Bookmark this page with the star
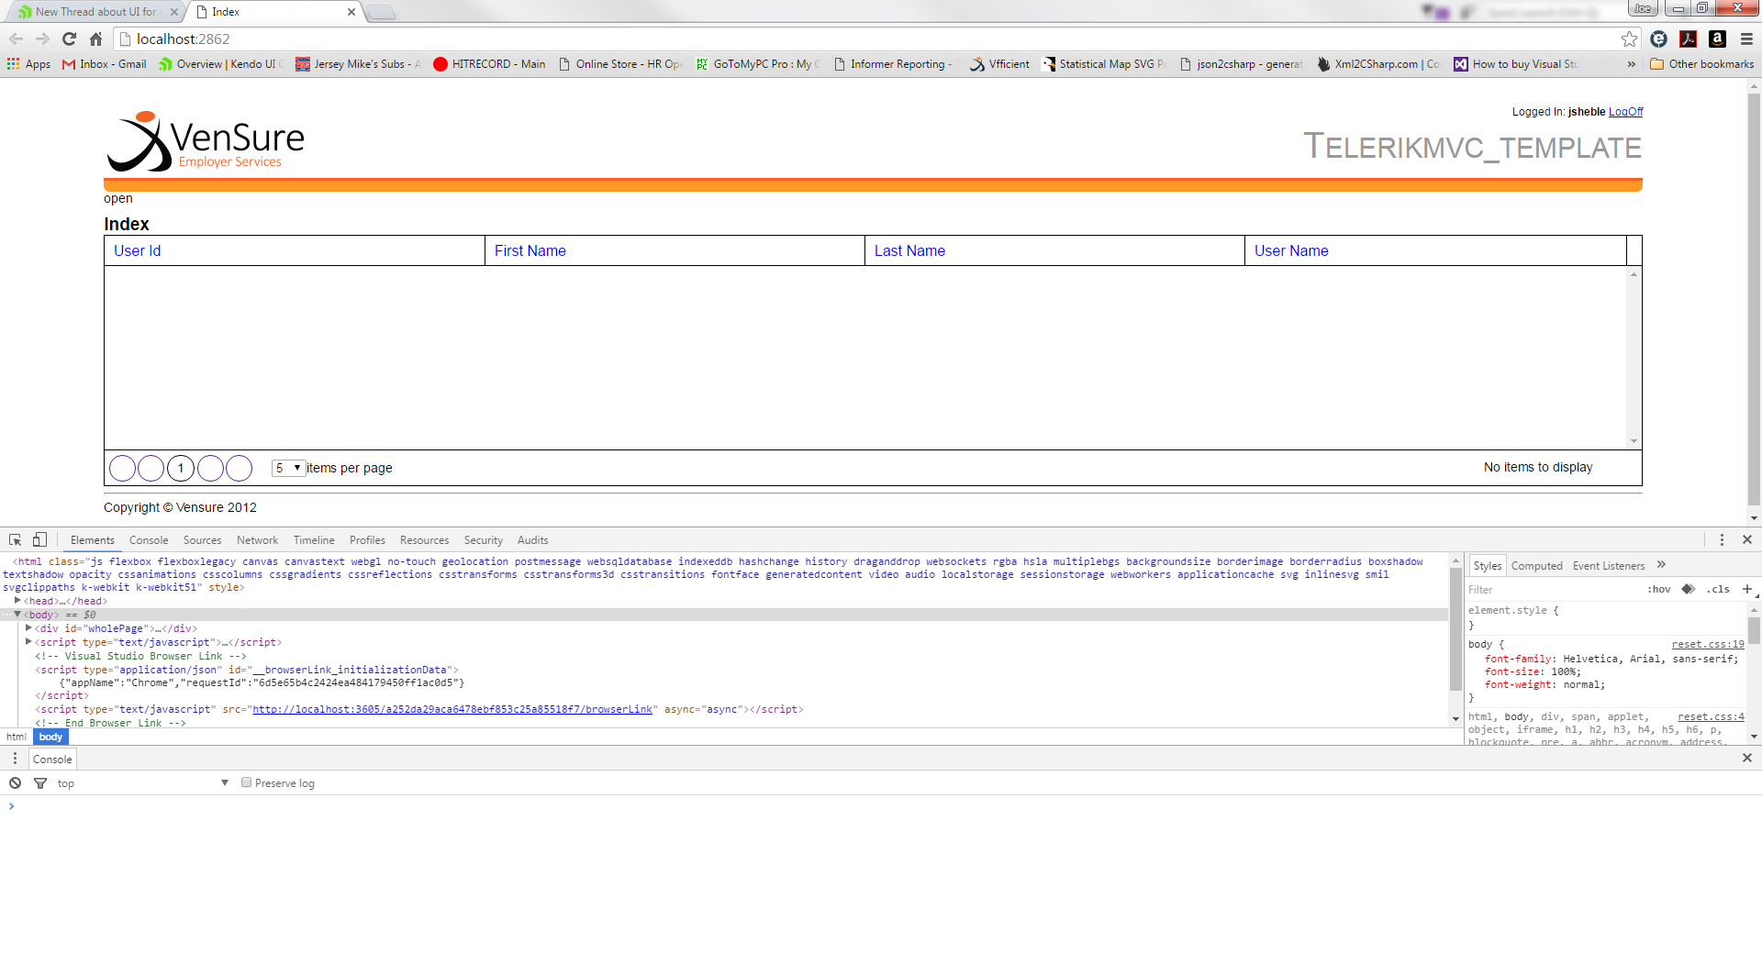The width and height of the screenshot is (1762, 954). coord(1629,39)
